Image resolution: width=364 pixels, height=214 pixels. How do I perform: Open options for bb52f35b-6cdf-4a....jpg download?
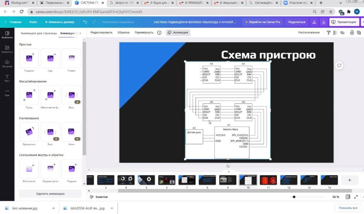(x=112, y=208)
